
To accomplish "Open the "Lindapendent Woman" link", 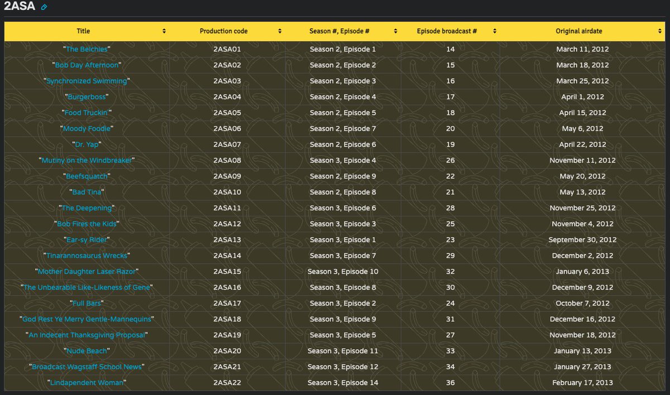I will 87,383.
